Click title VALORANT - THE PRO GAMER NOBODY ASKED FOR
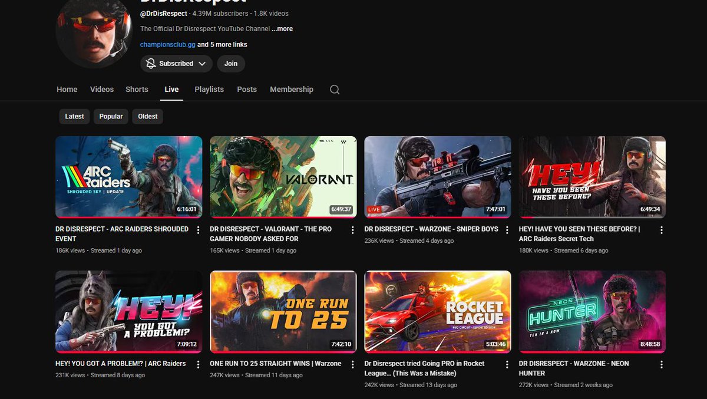707x399 pixels. click(270, 234)
